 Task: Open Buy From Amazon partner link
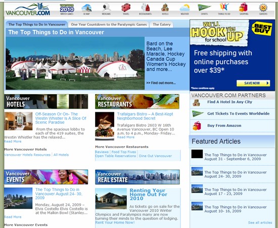click(x=224, y=125)
